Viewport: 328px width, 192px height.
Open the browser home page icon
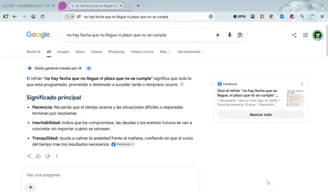coord(33,16)
